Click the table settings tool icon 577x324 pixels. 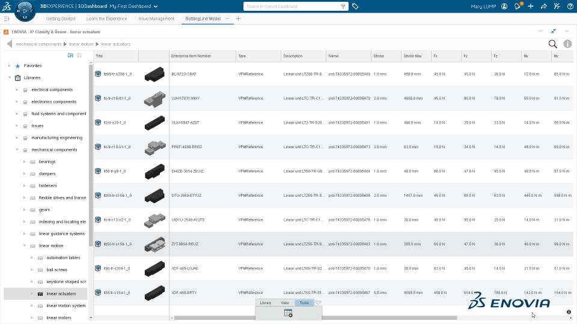pos(288,313)
